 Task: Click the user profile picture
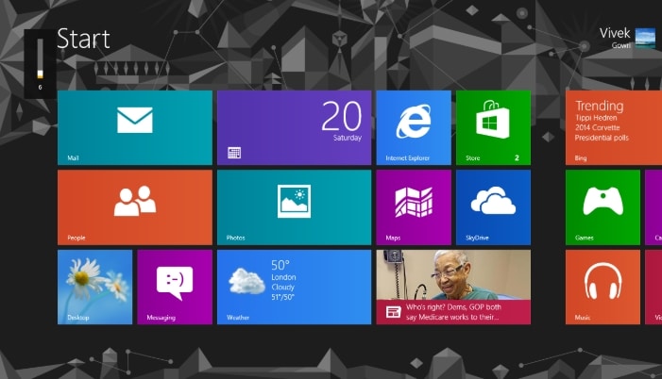[645, 38]
